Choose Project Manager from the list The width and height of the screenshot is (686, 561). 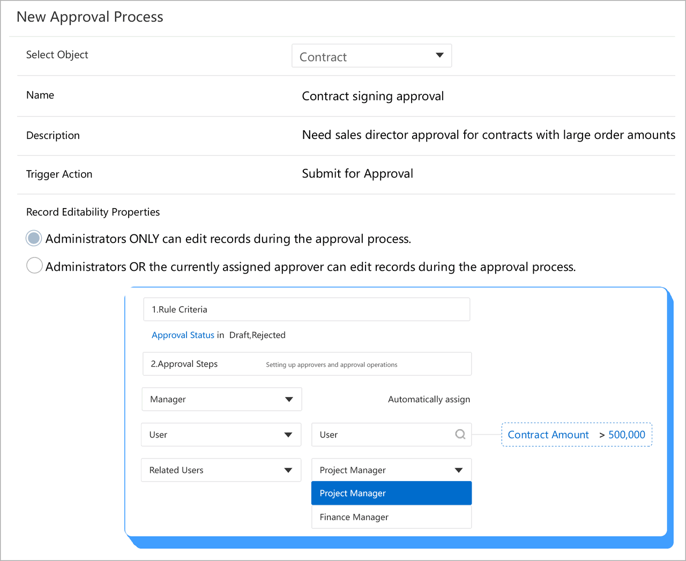[391, 493]
